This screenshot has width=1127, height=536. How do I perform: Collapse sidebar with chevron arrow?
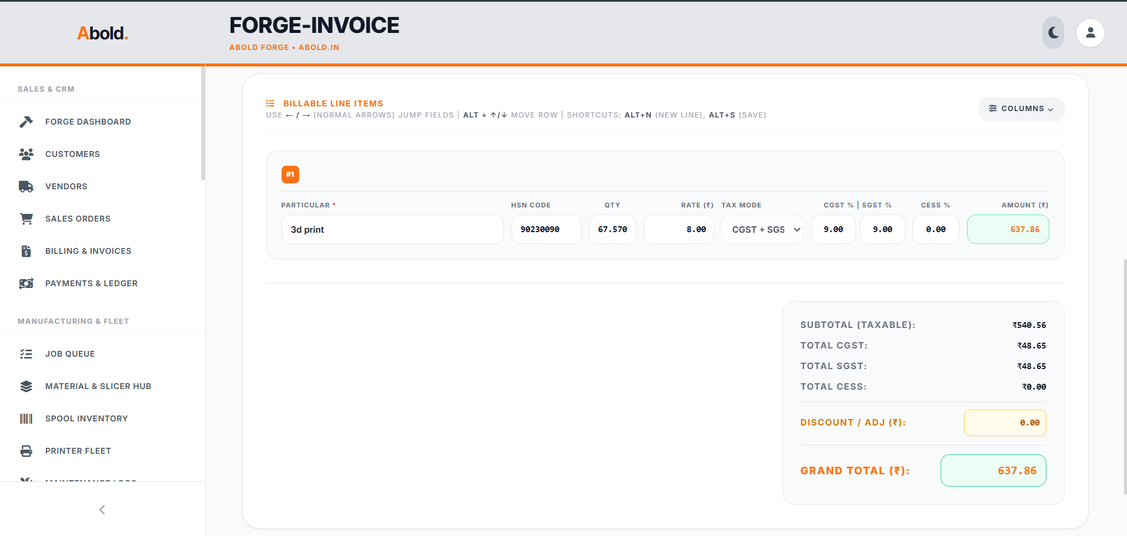click(x=102, y=510)
